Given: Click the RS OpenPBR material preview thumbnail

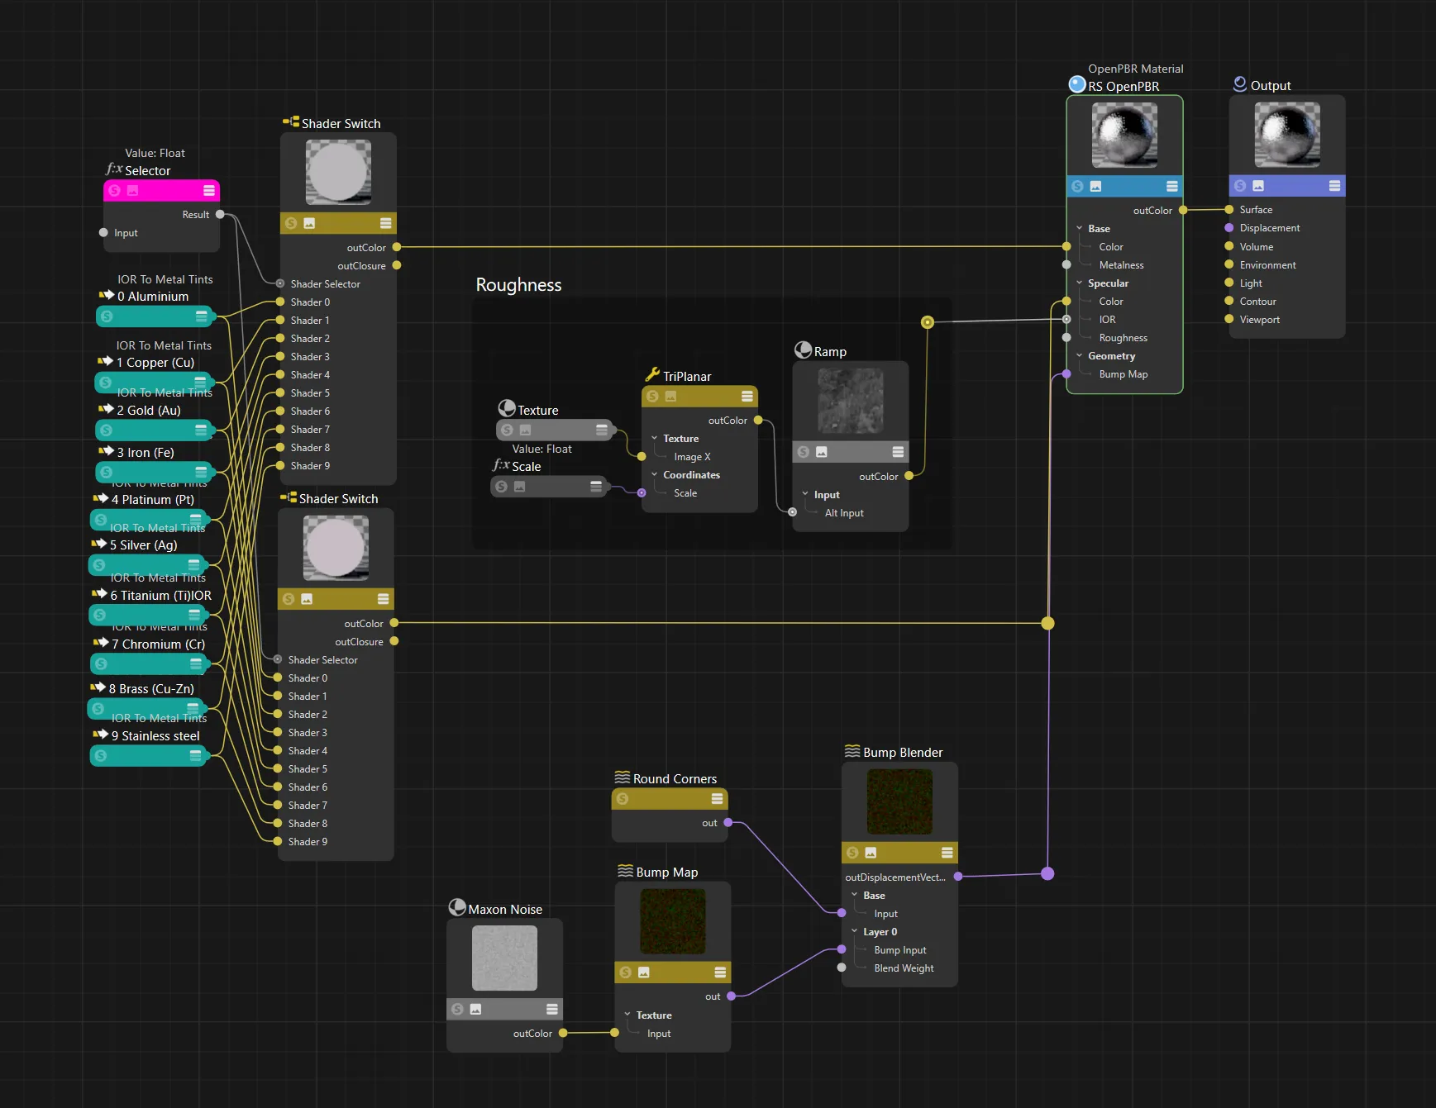Looking at the screenshot, I should click(x=1124, y=135).
